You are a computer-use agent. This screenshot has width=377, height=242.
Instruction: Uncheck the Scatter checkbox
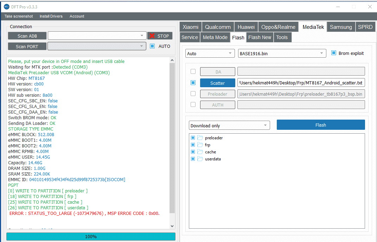click(x=193, y=83)
